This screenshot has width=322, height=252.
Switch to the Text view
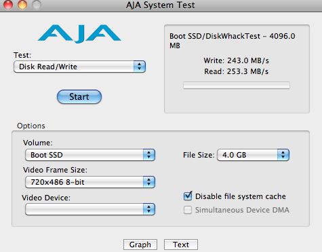coord(181,245)
